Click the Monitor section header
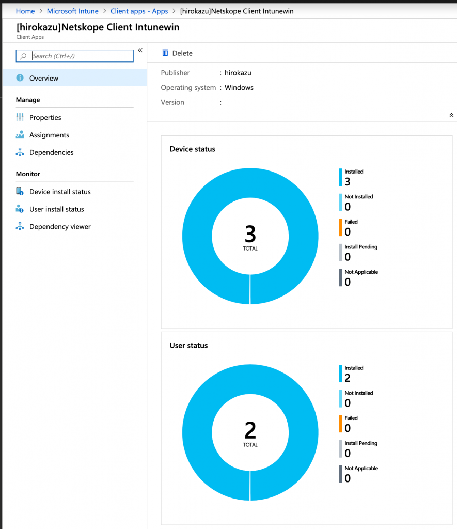The height and width of the screenshot is (529, 457). coord(28,174)
